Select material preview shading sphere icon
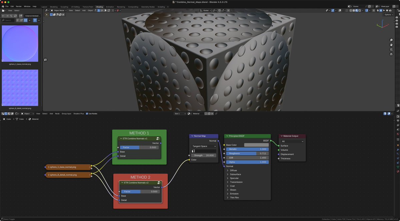 [357, 10]
